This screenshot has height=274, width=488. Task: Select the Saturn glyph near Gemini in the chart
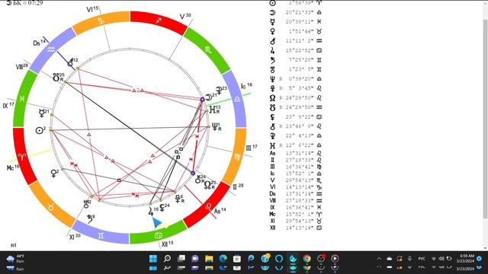coord(90,219)
